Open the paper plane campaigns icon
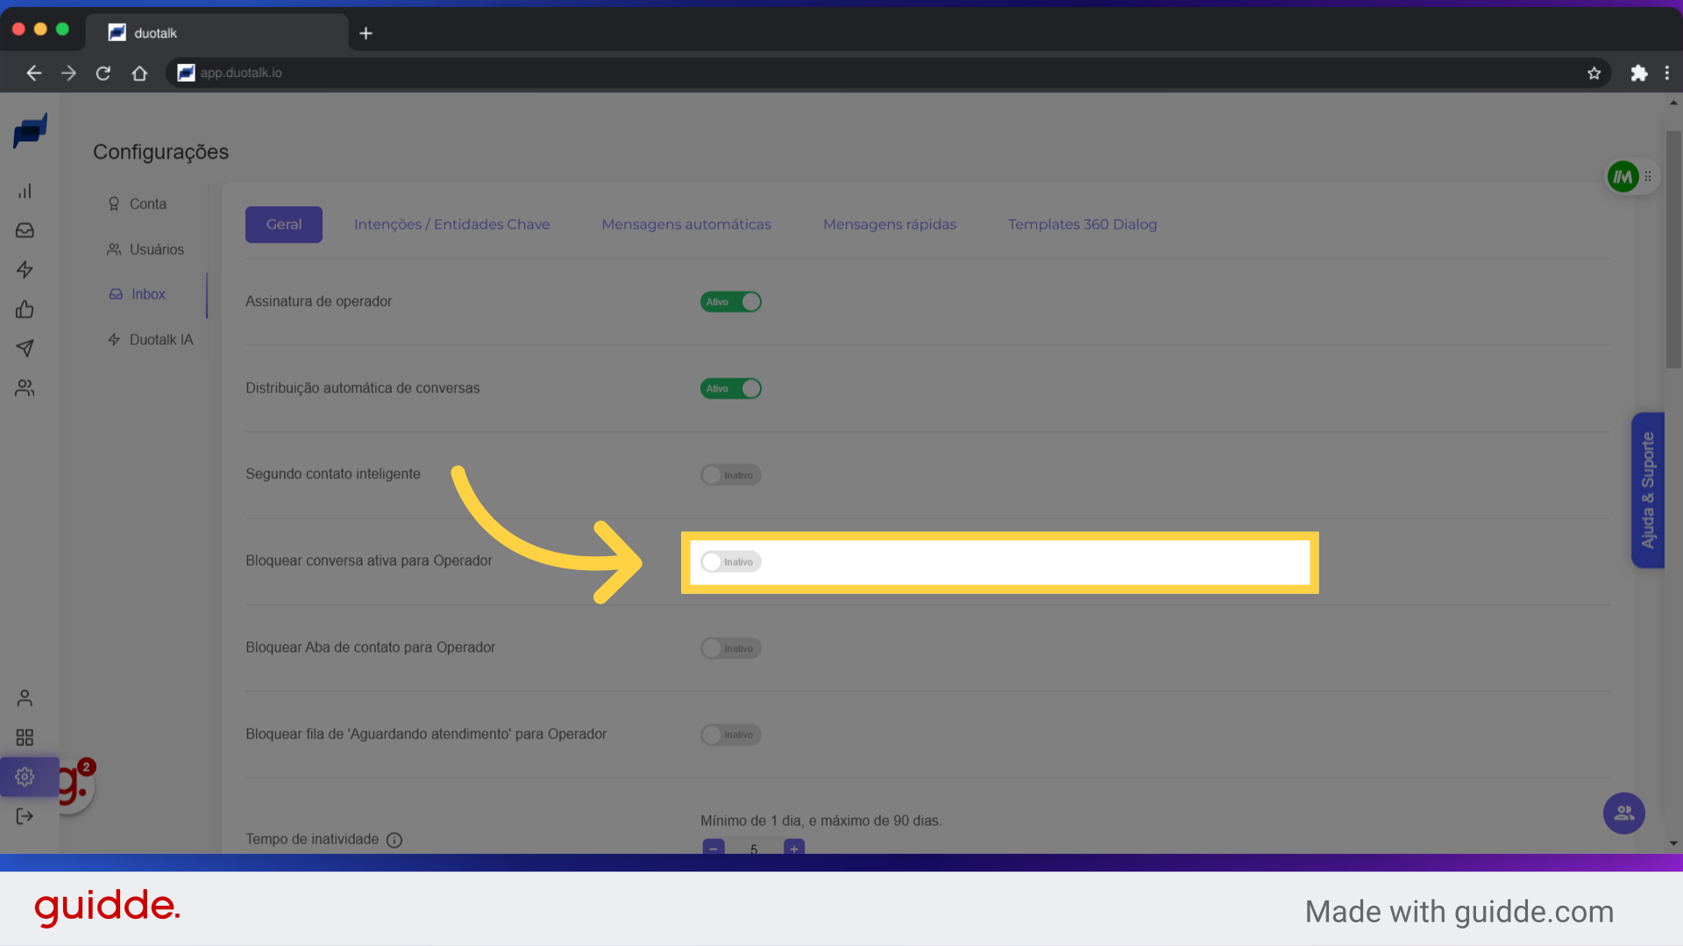This screenshot has height=946, width=1683. pyautogui.click(x=25, y=349)
